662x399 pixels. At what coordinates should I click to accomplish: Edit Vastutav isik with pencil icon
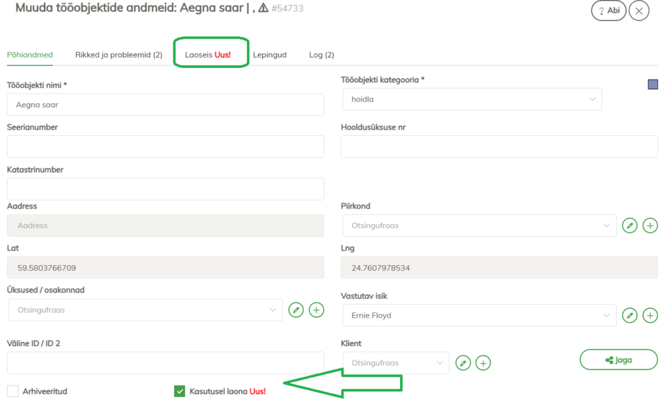coord(630,316)
